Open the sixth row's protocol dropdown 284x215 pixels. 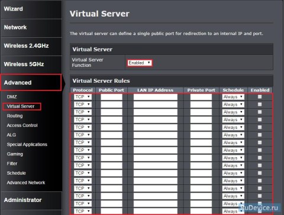(83, 135)
